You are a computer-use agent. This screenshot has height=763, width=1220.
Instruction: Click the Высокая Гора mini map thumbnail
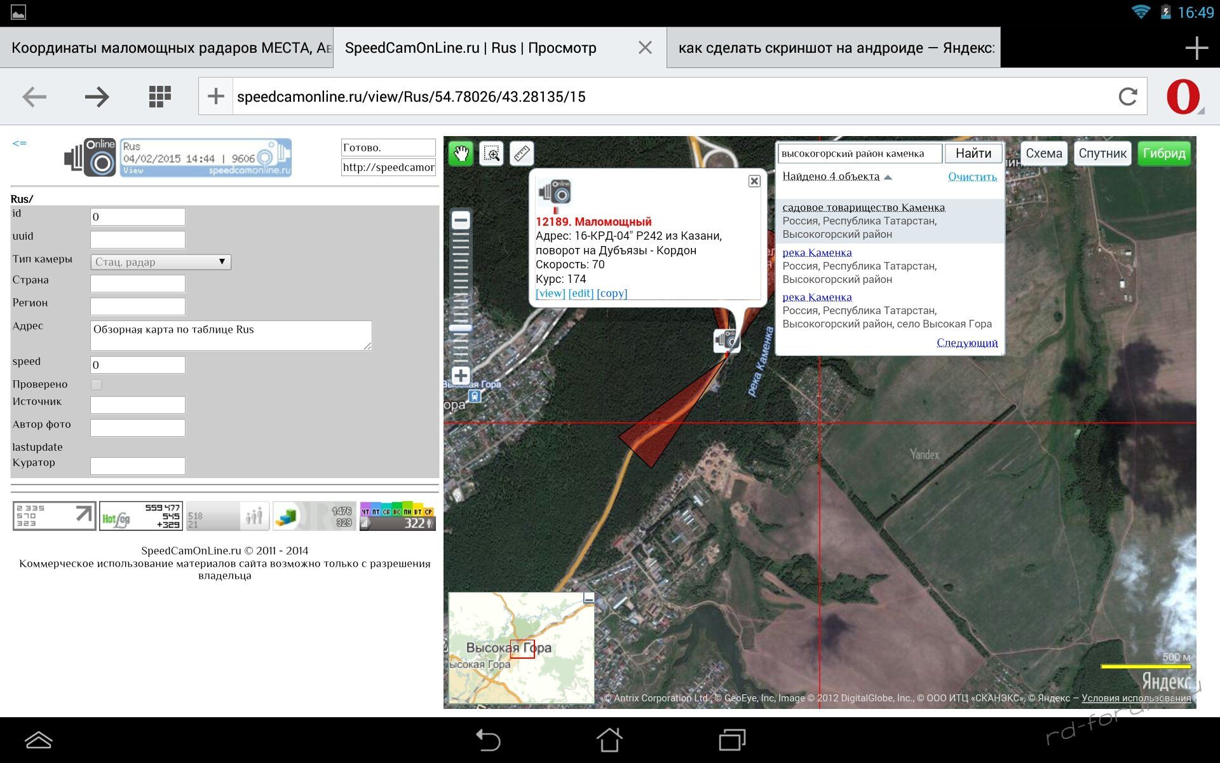(522, 648)
